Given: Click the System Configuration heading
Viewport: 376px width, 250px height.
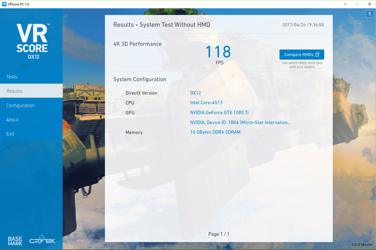Looking at the screenshot, I should [139, 79].
